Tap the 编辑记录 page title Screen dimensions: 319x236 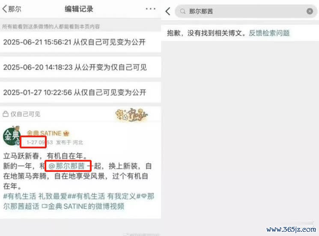tap(79, 9)
